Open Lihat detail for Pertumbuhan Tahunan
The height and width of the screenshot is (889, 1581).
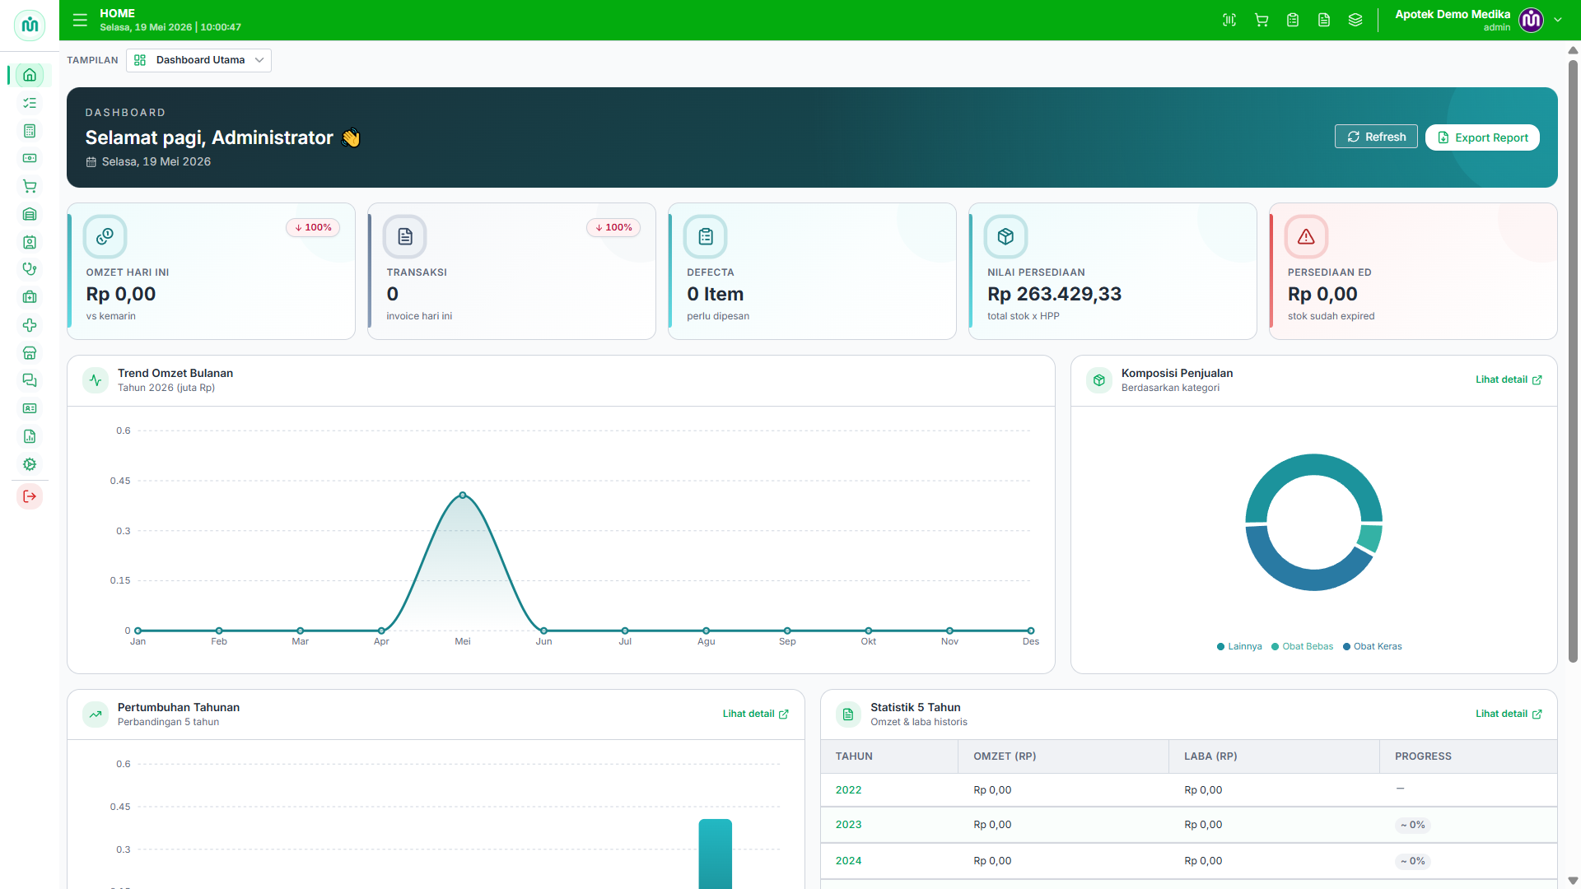pyautogui.click(x=756, y=714)
